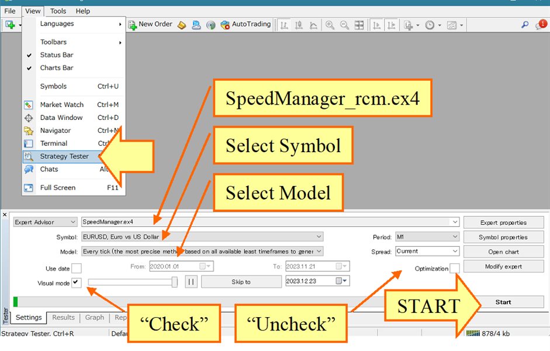The height and width of the screenshot is (351, 550).
Task: Open the File menu
Action: tap(10, 11)
